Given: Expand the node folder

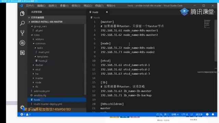Looking at the screenshot, I should click(34, 82).
